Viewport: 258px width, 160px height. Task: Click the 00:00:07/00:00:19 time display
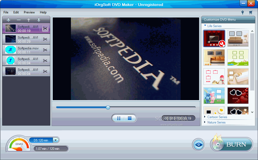(178, 118)
